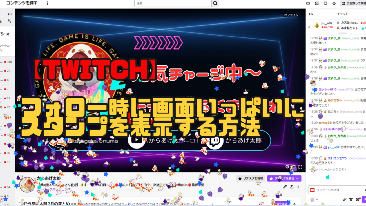The image size is (366, 206).
Task: Click the あまねちゃ leaderboard entry
Action: click(351, 28)
